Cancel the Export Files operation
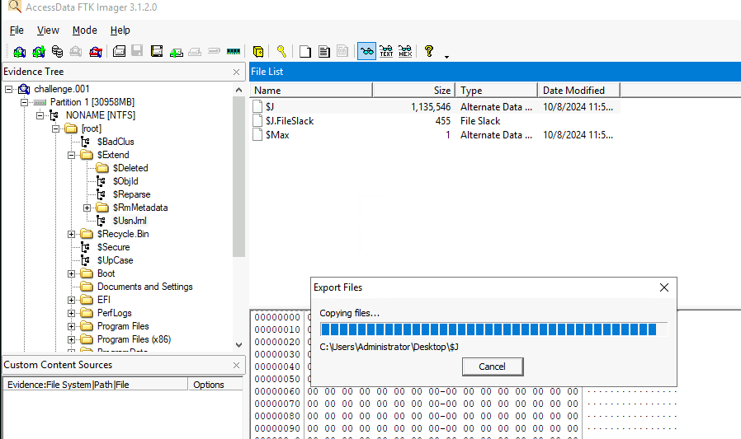Viewport: 741px width, 439px height. tap(492, 367)
